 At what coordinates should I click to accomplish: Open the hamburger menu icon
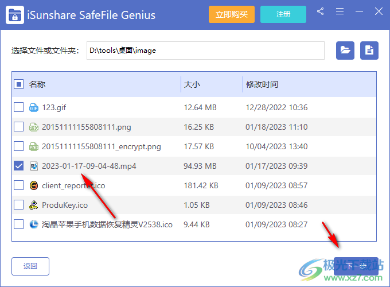[340, 11]
